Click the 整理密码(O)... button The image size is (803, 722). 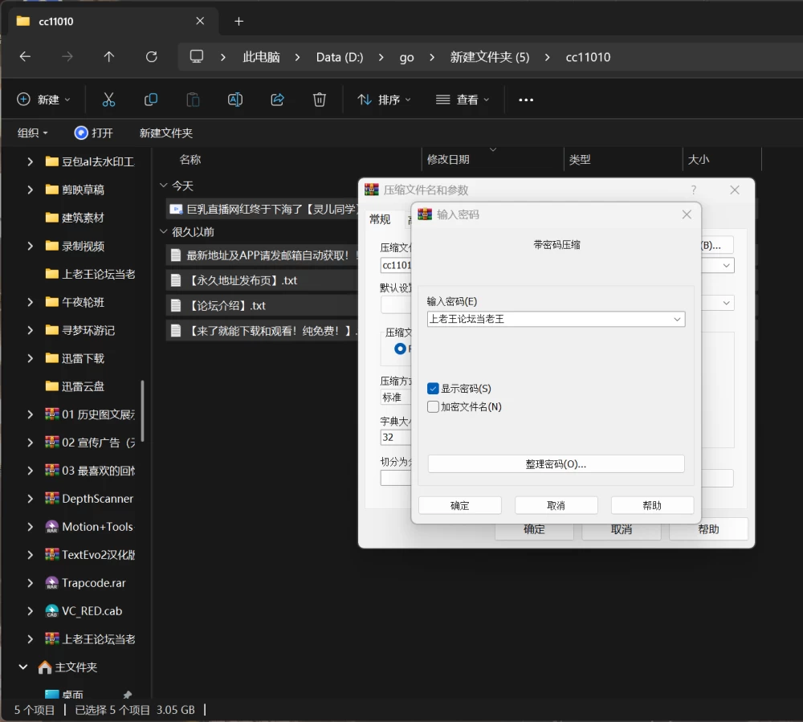coord(556,464)
